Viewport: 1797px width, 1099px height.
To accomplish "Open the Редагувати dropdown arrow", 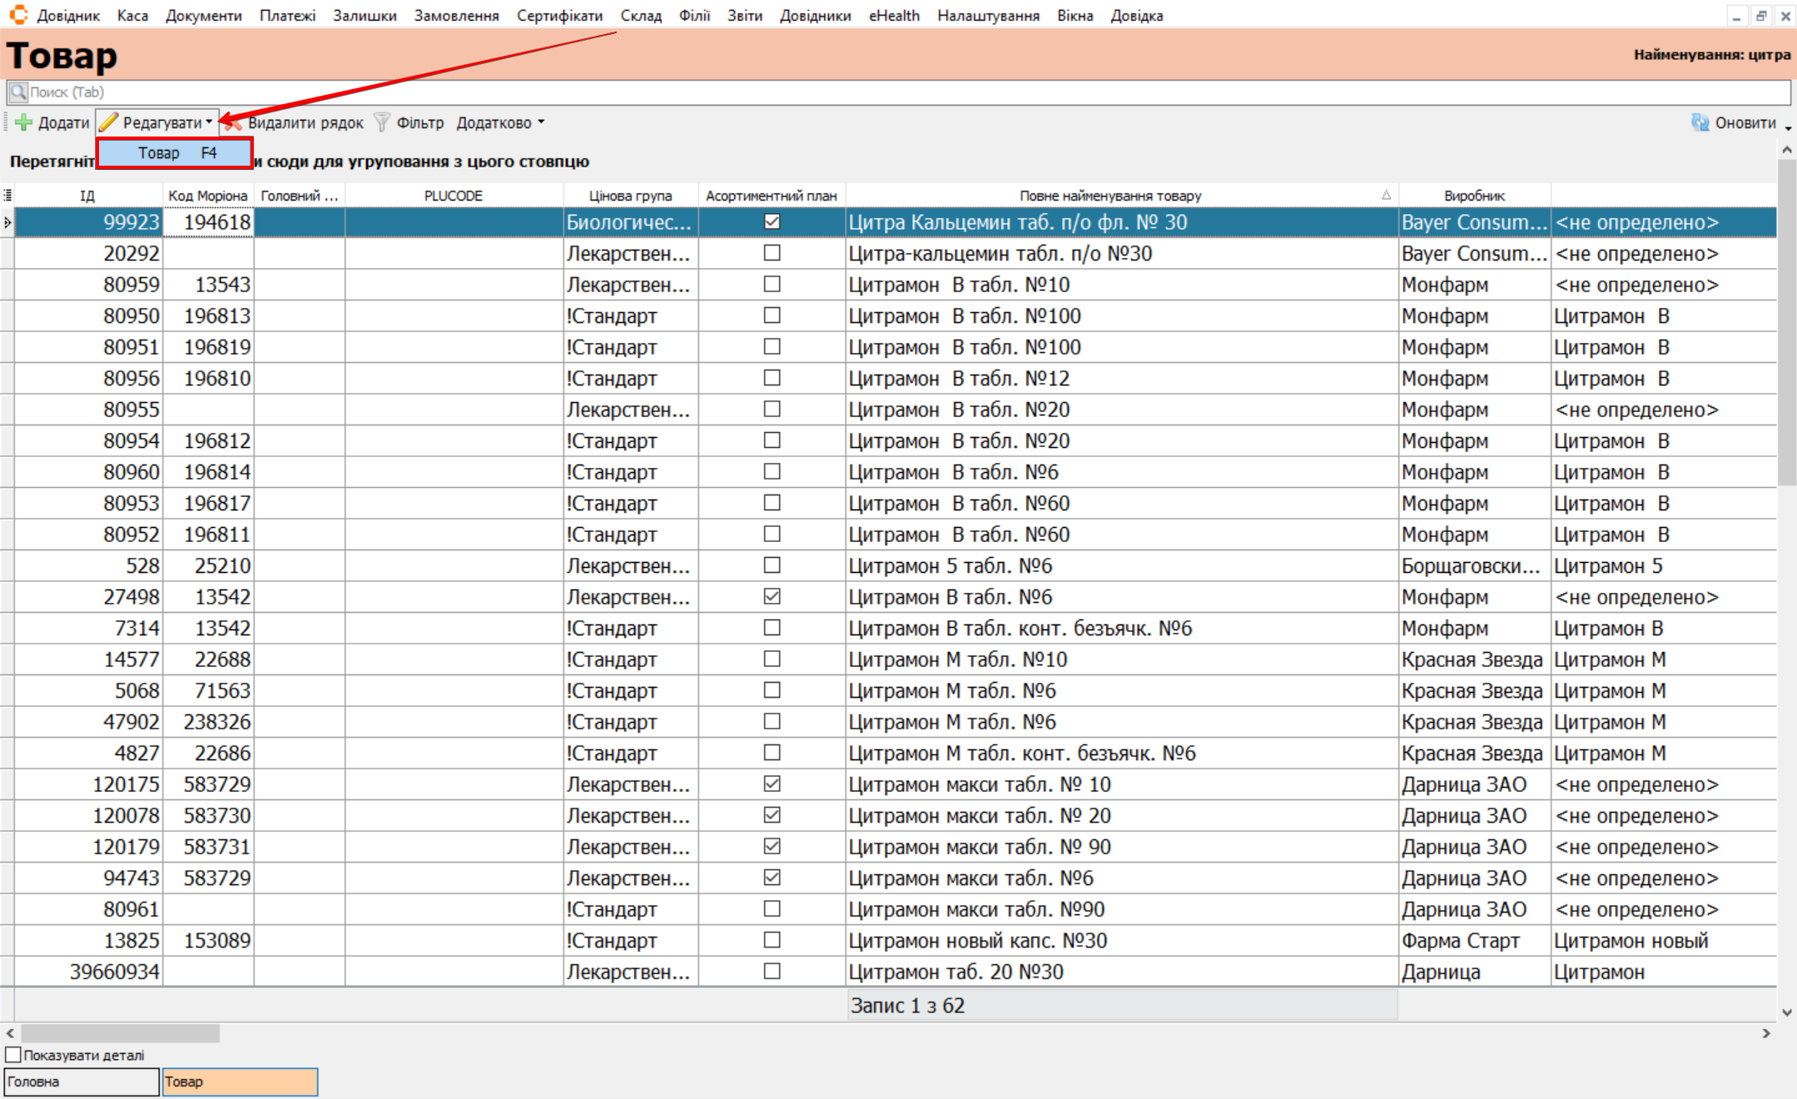I will (x=209, y=122).
